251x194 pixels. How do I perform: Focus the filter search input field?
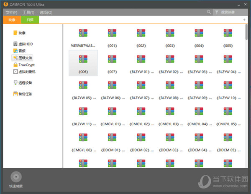pos(230,12)
